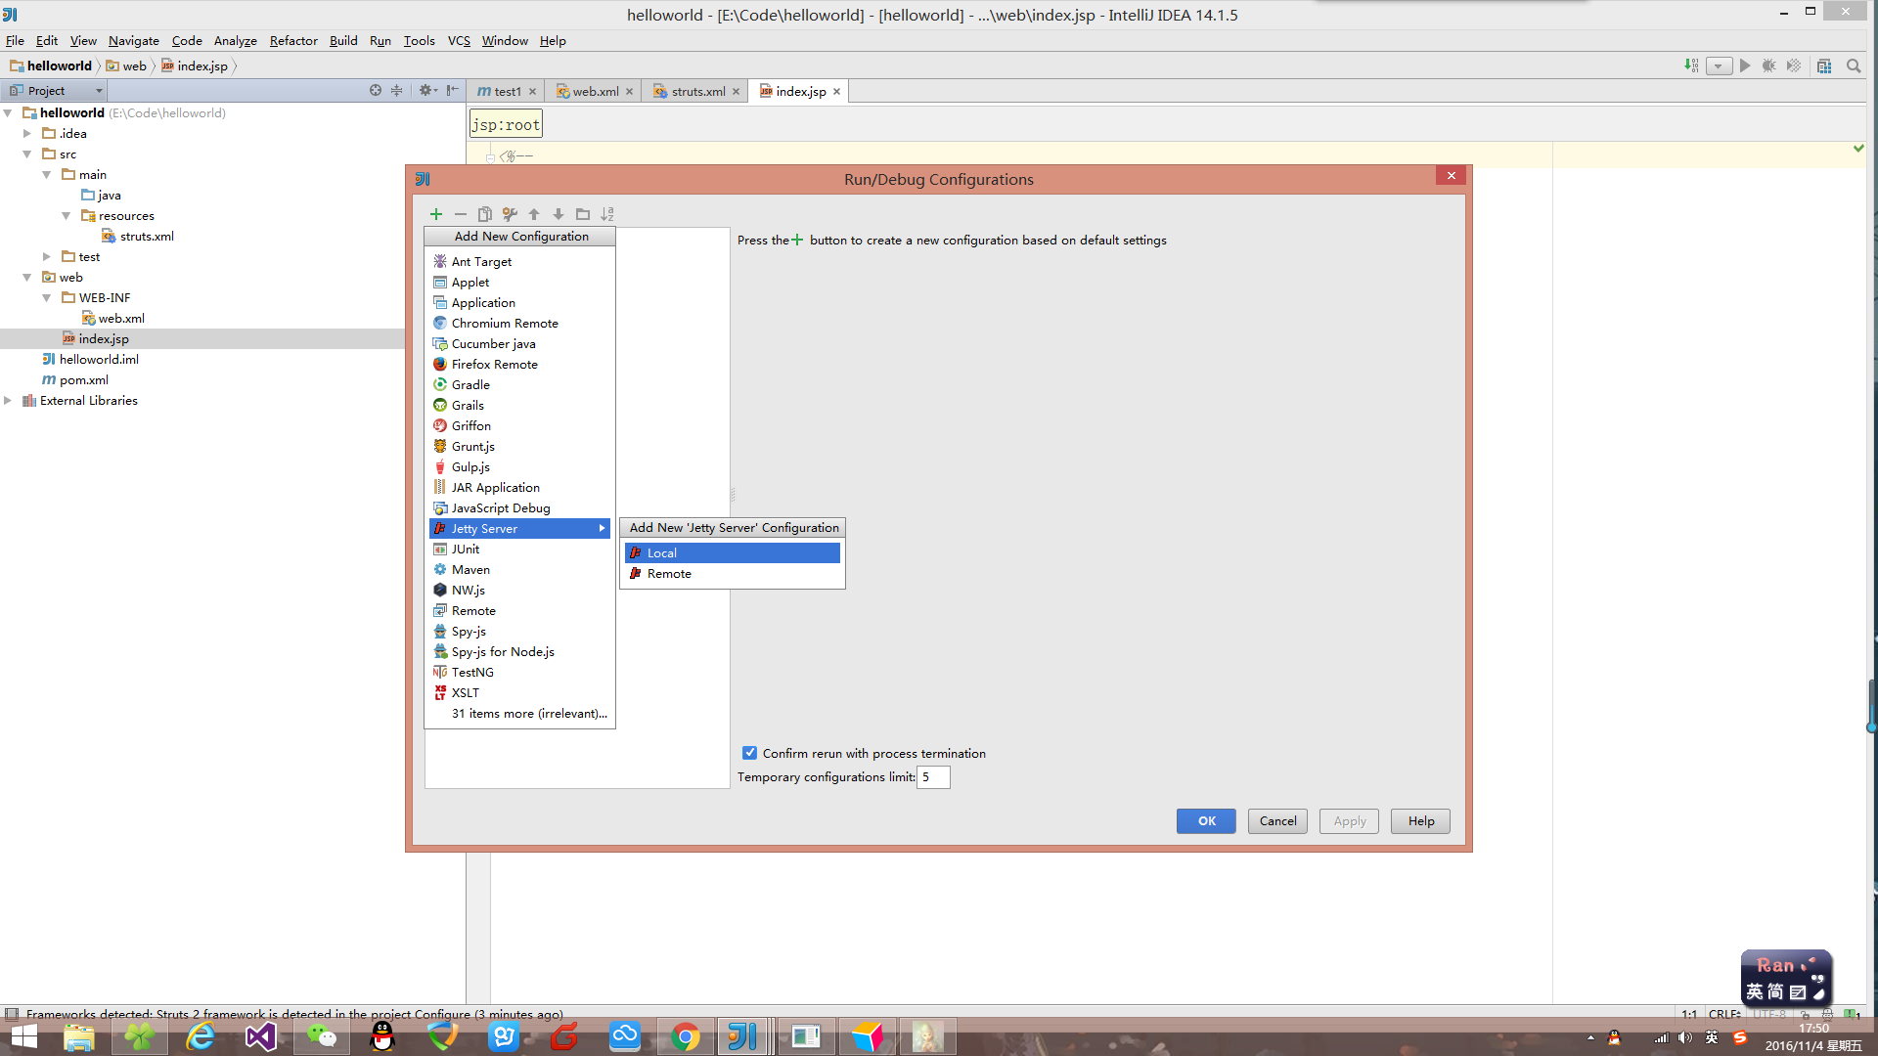Click Scroll from Source icon in Project panel
The width and height of the screenshot is (1878, 1056).
pos(376,90)
